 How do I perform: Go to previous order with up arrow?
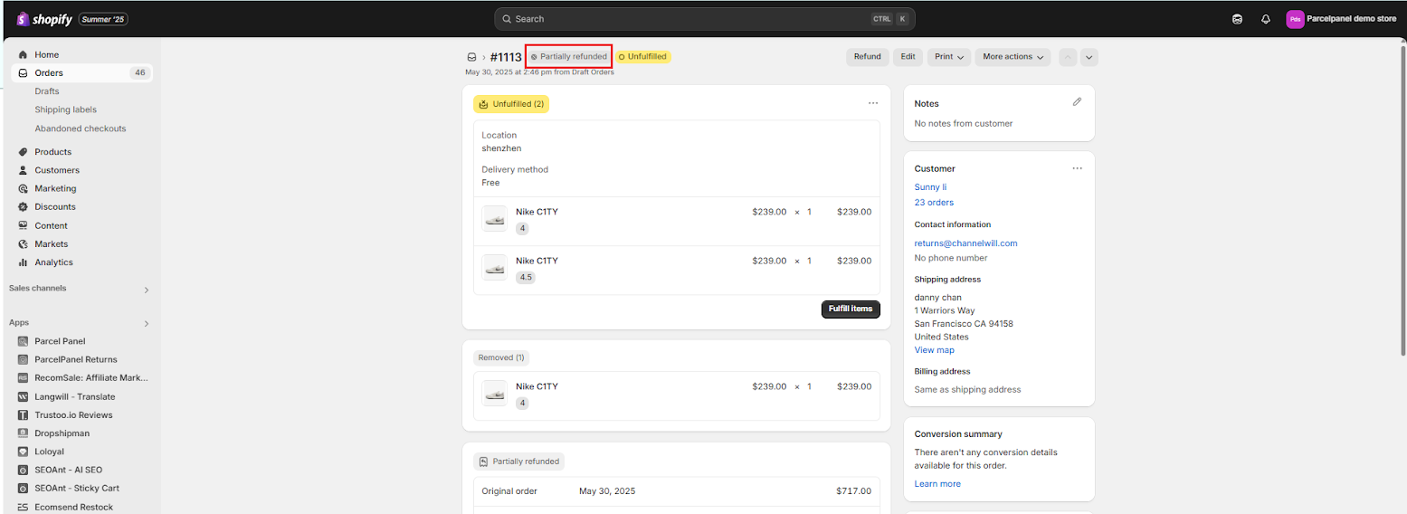coord(1068,57)
